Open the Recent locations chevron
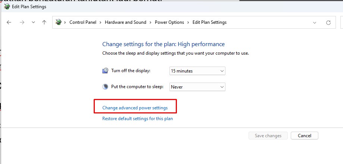This screenshot has height=164, width=343. pos(33,22)
